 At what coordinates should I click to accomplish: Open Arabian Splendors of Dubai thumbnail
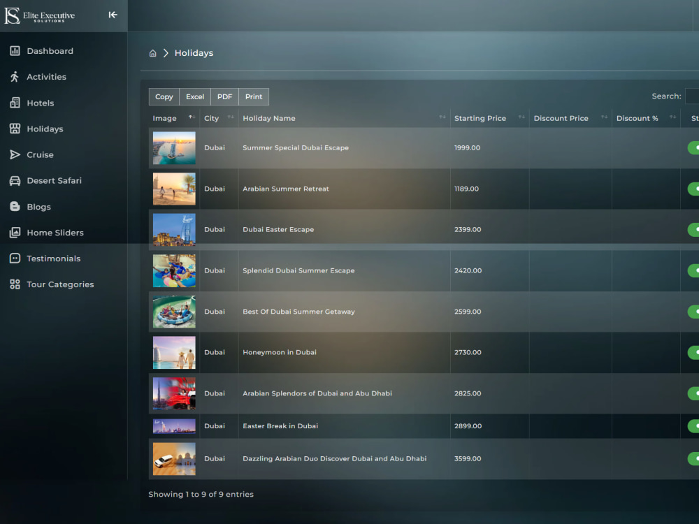tap(174, 393)
